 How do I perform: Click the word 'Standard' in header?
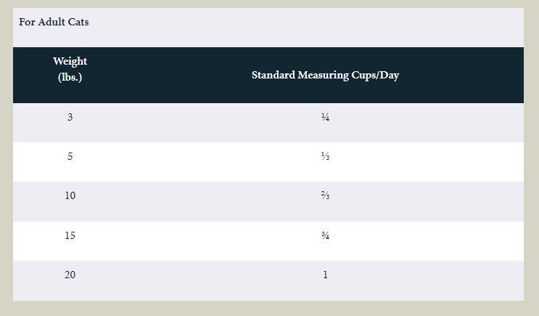coord(273,75)
